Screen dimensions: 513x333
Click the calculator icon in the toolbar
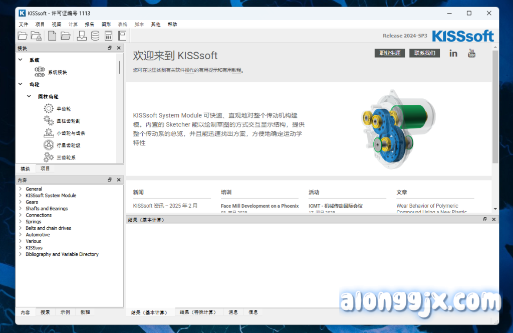click(x=108, y=36)
